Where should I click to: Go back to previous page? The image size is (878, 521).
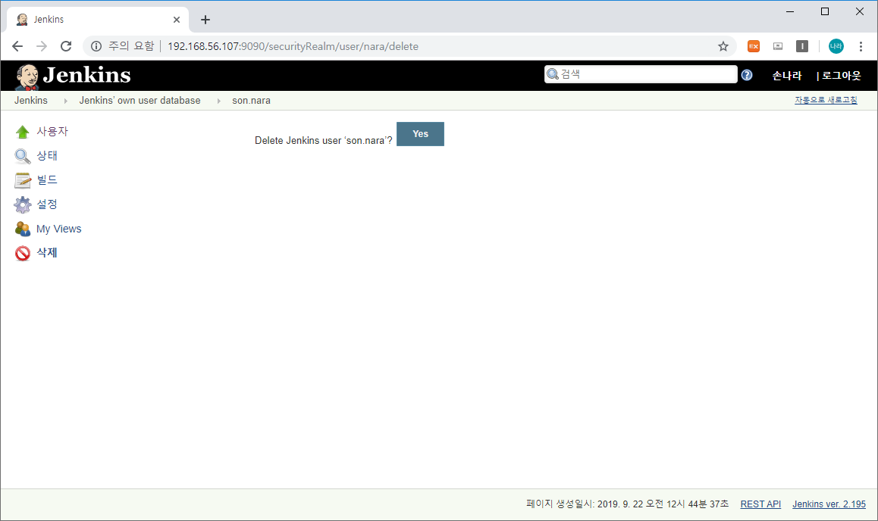(17, 46)
